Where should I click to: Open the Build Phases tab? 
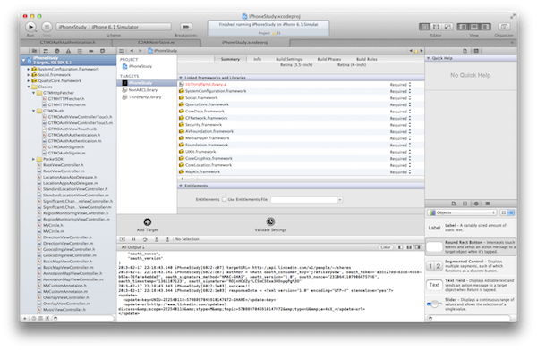(x=328, y=59)
